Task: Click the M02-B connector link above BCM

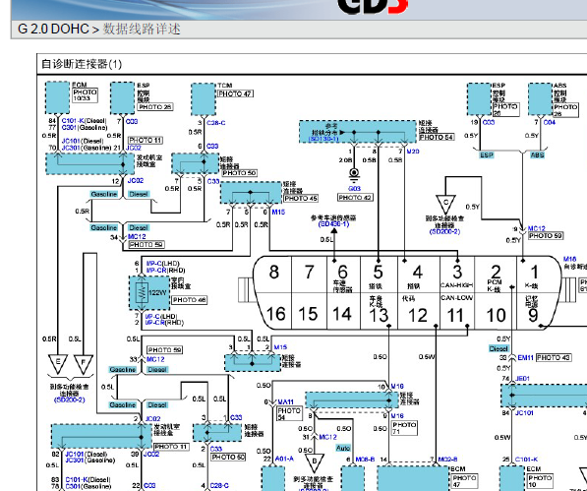Action: pos(447,459)
